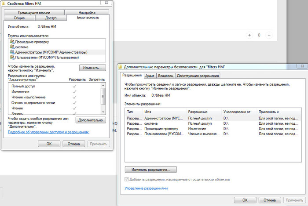Open the Предыдущие версии tab
308x206 pixels.
point(34,12)
